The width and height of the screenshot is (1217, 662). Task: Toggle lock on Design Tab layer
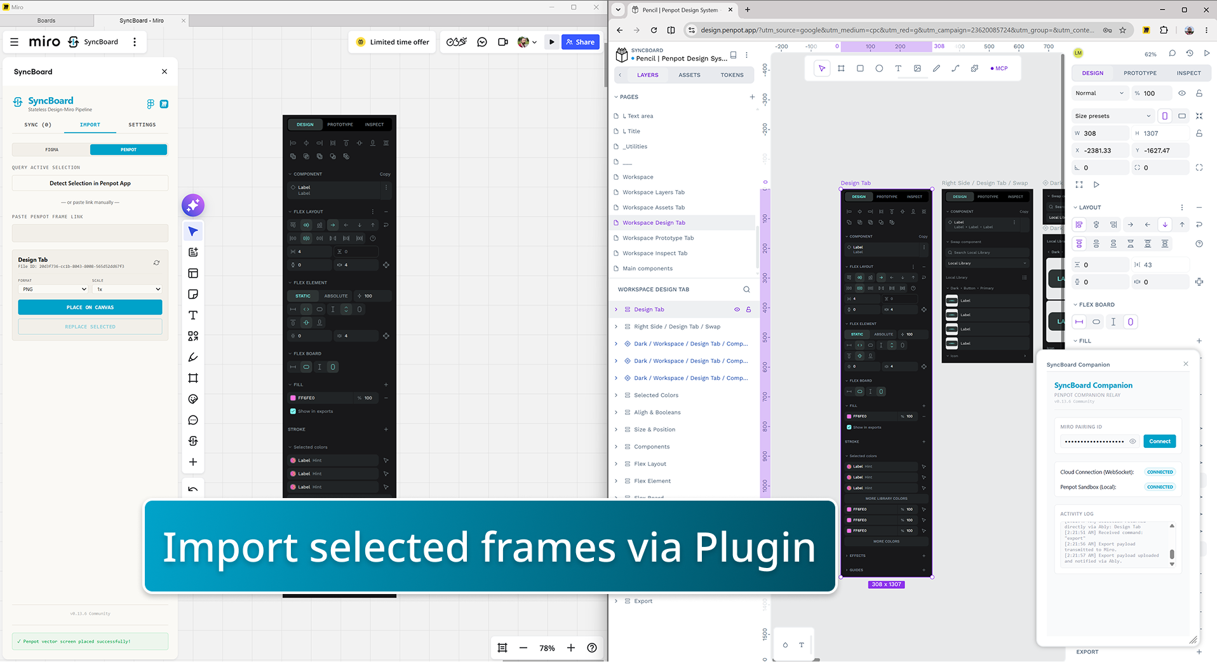(748, 309)
